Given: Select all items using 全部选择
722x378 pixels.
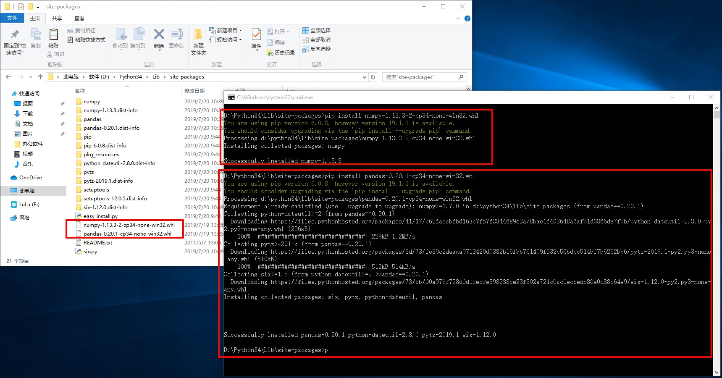Looking at the screenshot, I should coord(316,30).
